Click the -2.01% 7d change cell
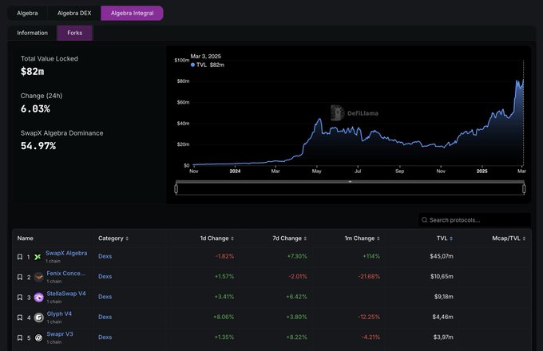This screenshot has width=543, height=351. pos(298,276)
